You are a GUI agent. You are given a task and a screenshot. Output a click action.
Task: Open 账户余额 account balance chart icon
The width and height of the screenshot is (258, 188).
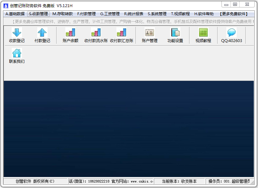(70, 32)
